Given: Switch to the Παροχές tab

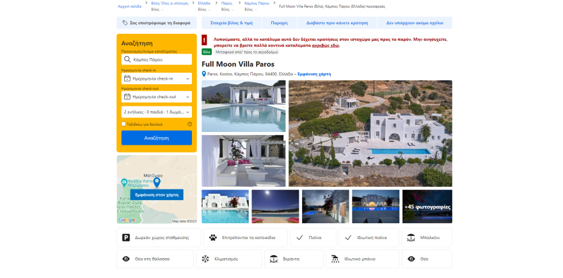Looking at the screenshot, I should tap(280, 23).
